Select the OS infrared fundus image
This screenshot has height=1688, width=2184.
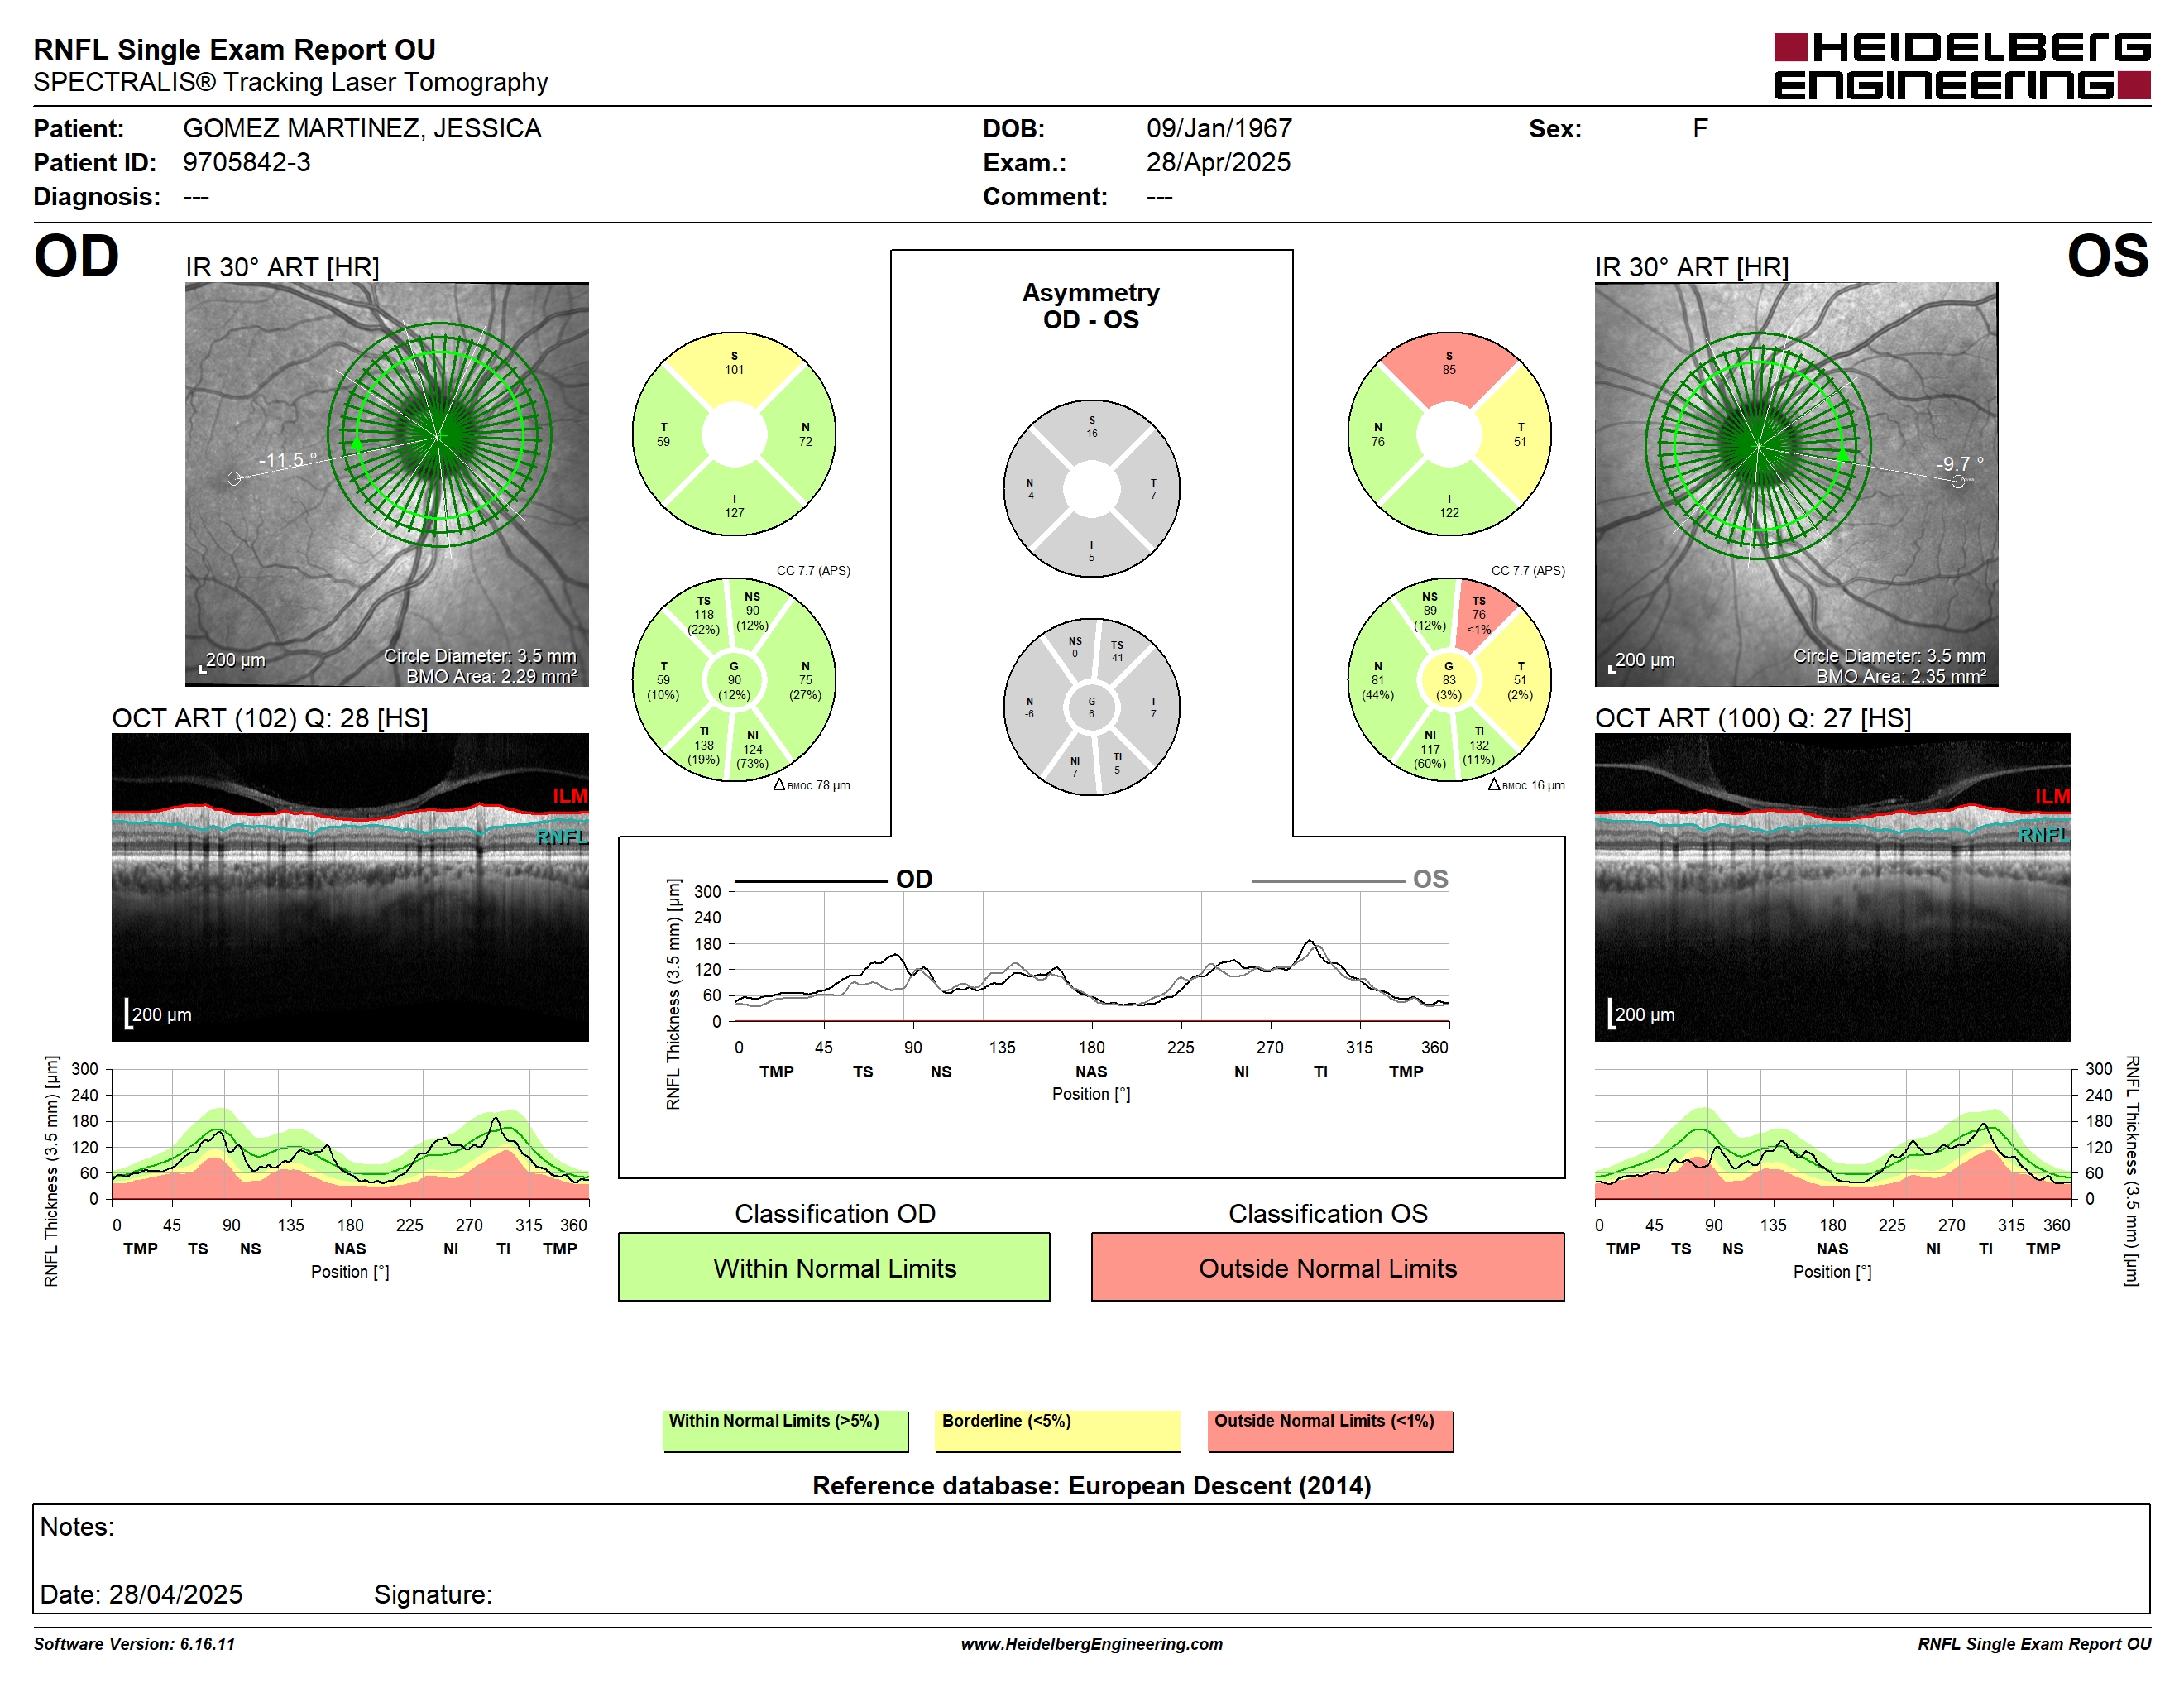[1796, 484]
